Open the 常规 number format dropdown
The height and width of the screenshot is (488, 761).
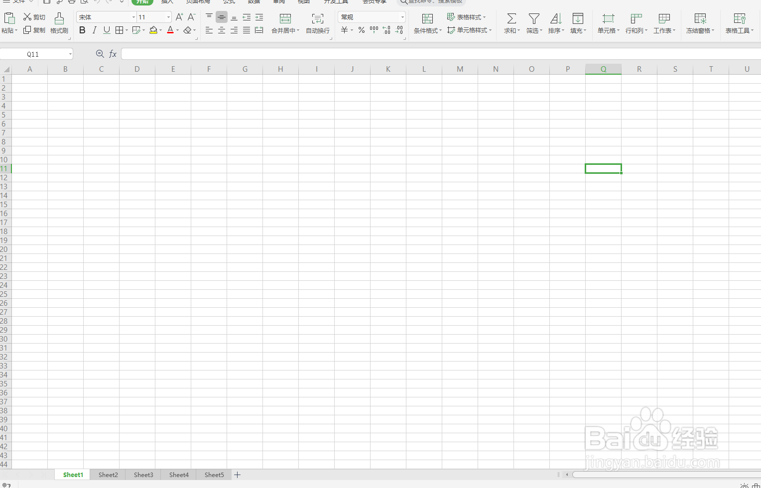click(x=402, y=17)
